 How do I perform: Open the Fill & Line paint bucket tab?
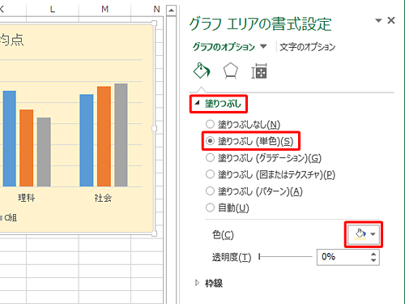[202, 71]
